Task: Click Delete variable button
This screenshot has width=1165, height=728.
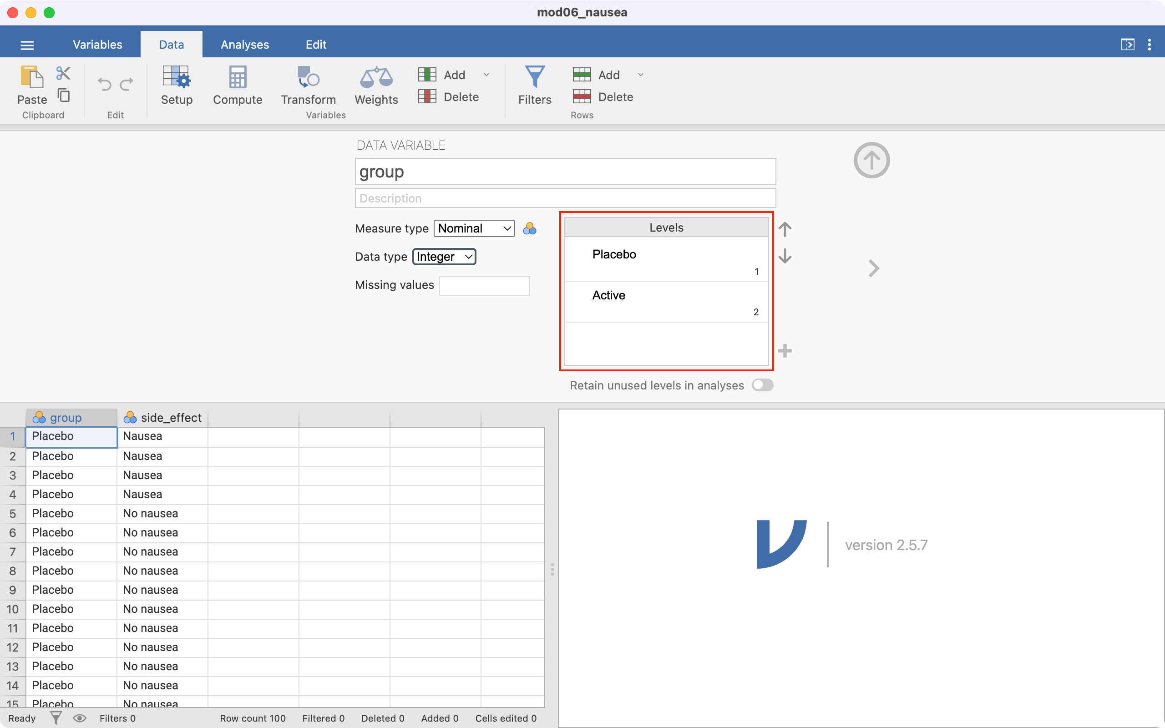Action: point(449,97)
